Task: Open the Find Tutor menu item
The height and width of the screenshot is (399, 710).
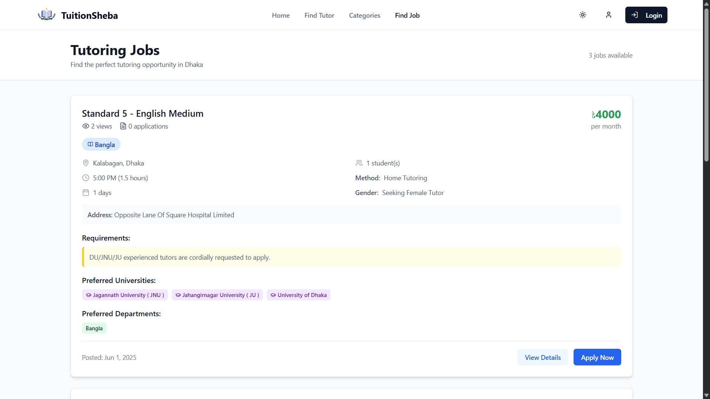Action: tap(319, 16)
